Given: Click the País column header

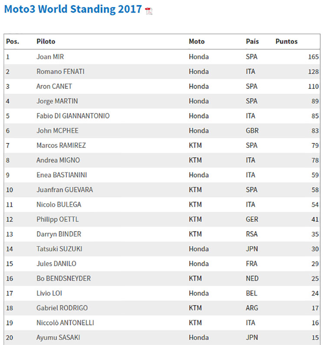Looking at the screenshot, I should (252, 41).
